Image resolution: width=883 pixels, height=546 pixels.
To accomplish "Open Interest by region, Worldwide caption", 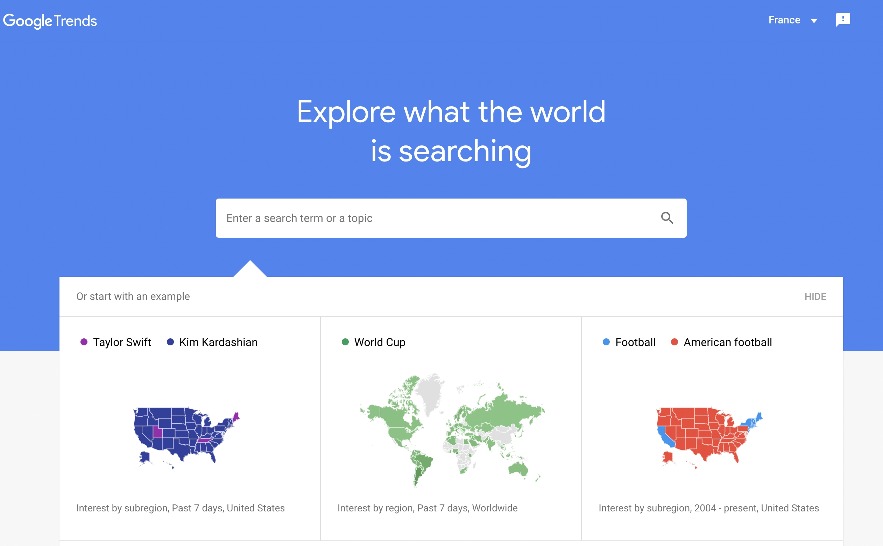I will tap(428, 508).
